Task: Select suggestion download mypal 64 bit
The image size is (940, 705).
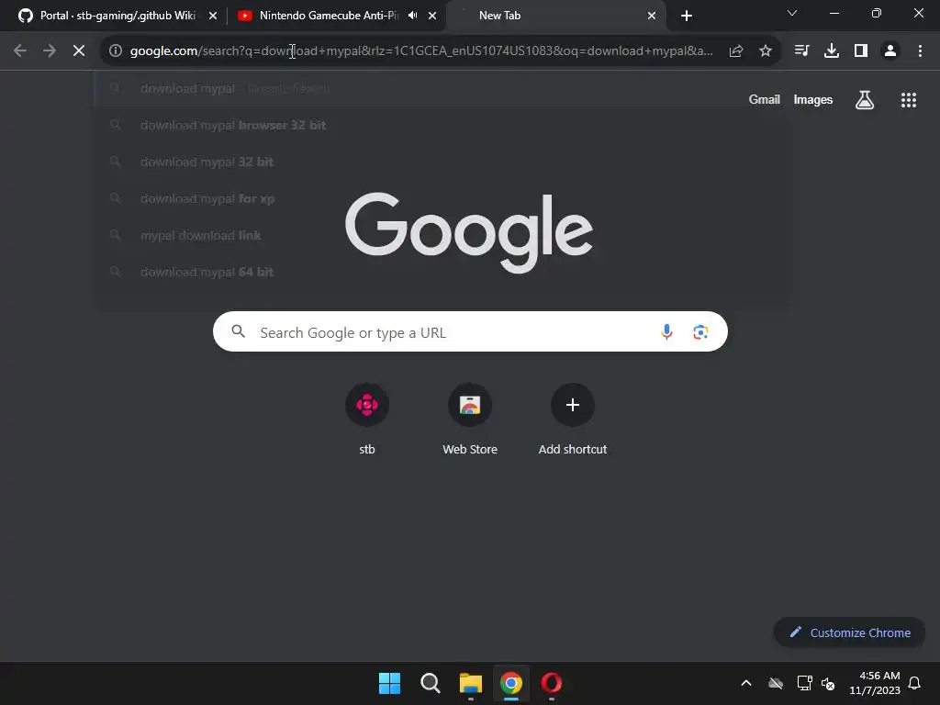Action: 442,272
